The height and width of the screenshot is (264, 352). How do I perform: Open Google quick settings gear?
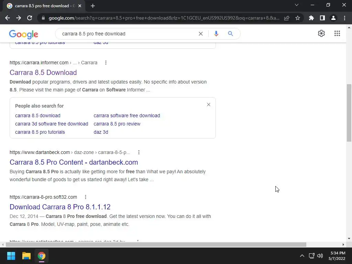pos(321,33)
